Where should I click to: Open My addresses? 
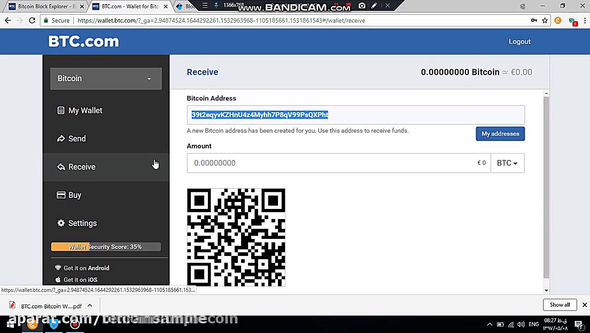point(500,134)
